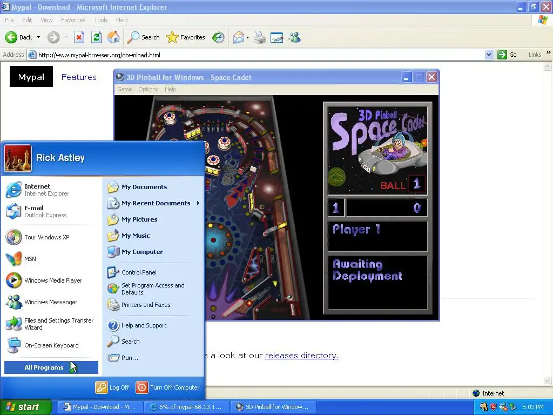Viewport: 553px width, 415px height.
Task: Click the Print icon in IE toolbar
Action: pyautogui.click(x=260, y=37)
